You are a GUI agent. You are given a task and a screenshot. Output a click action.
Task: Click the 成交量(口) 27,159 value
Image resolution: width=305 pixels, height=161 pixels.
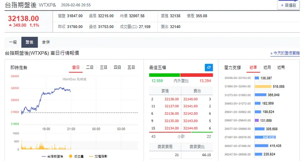145,27
